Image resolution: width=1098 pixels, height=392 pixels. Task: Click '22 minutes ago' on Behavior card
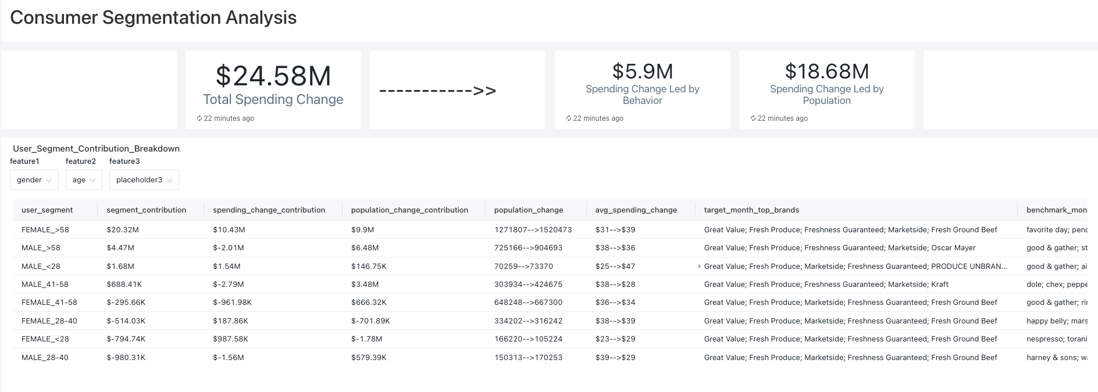click(598, 118)
